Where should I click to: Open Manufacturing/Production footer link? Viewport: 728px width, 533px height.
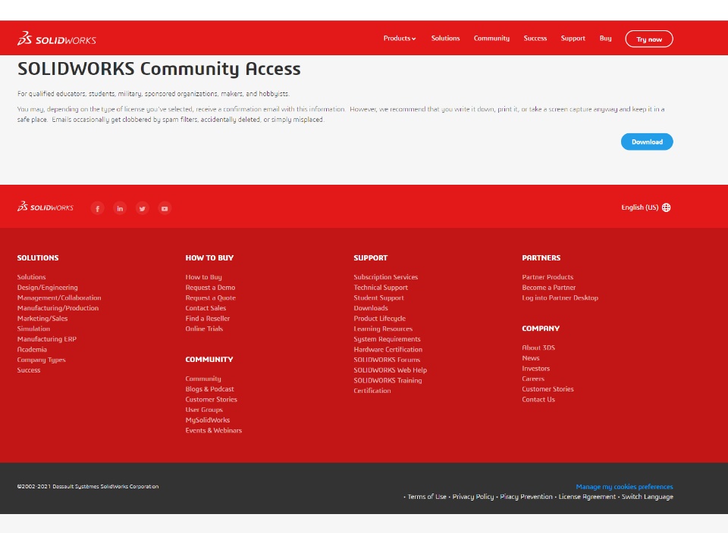pos(58,307)
